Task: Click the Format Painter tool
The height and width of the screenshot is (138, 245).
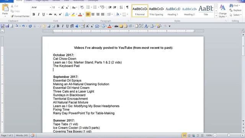Action: pos(20,16)
